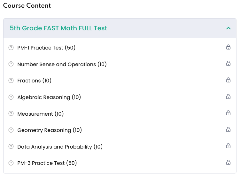Click lock icon beside Data Analysis and Probability

click(228, 146)
